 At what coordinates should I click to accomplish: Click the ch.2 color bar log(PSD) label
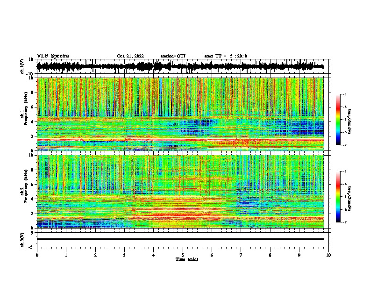point(350,198)
